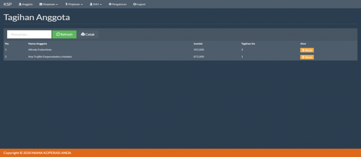Click the gear icon for Pengaturan
Image resolution: width=361 pixels, height=157 pixels.
click(x=110, y=4)
